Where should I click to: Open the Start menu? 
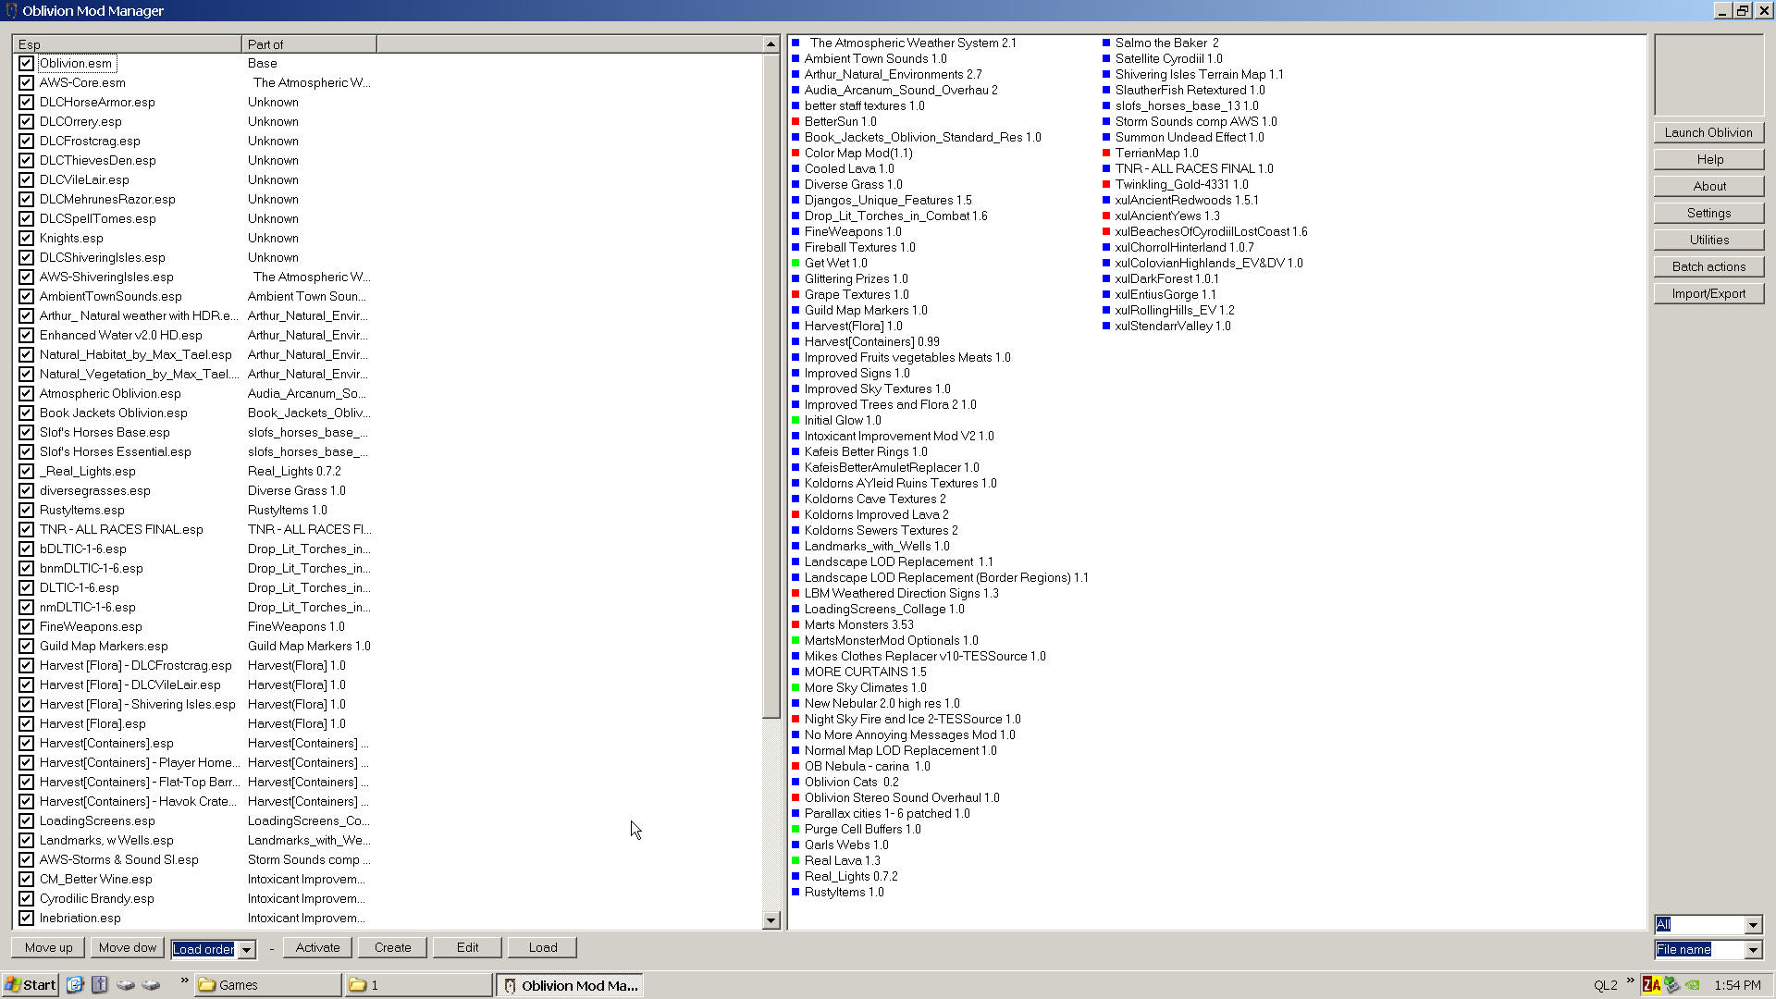pos(31,985)
